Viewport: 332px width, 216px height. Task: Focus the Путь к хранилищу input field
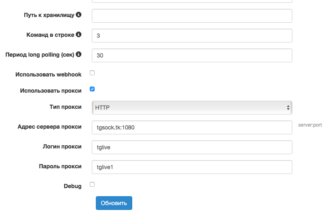point(192,16)
